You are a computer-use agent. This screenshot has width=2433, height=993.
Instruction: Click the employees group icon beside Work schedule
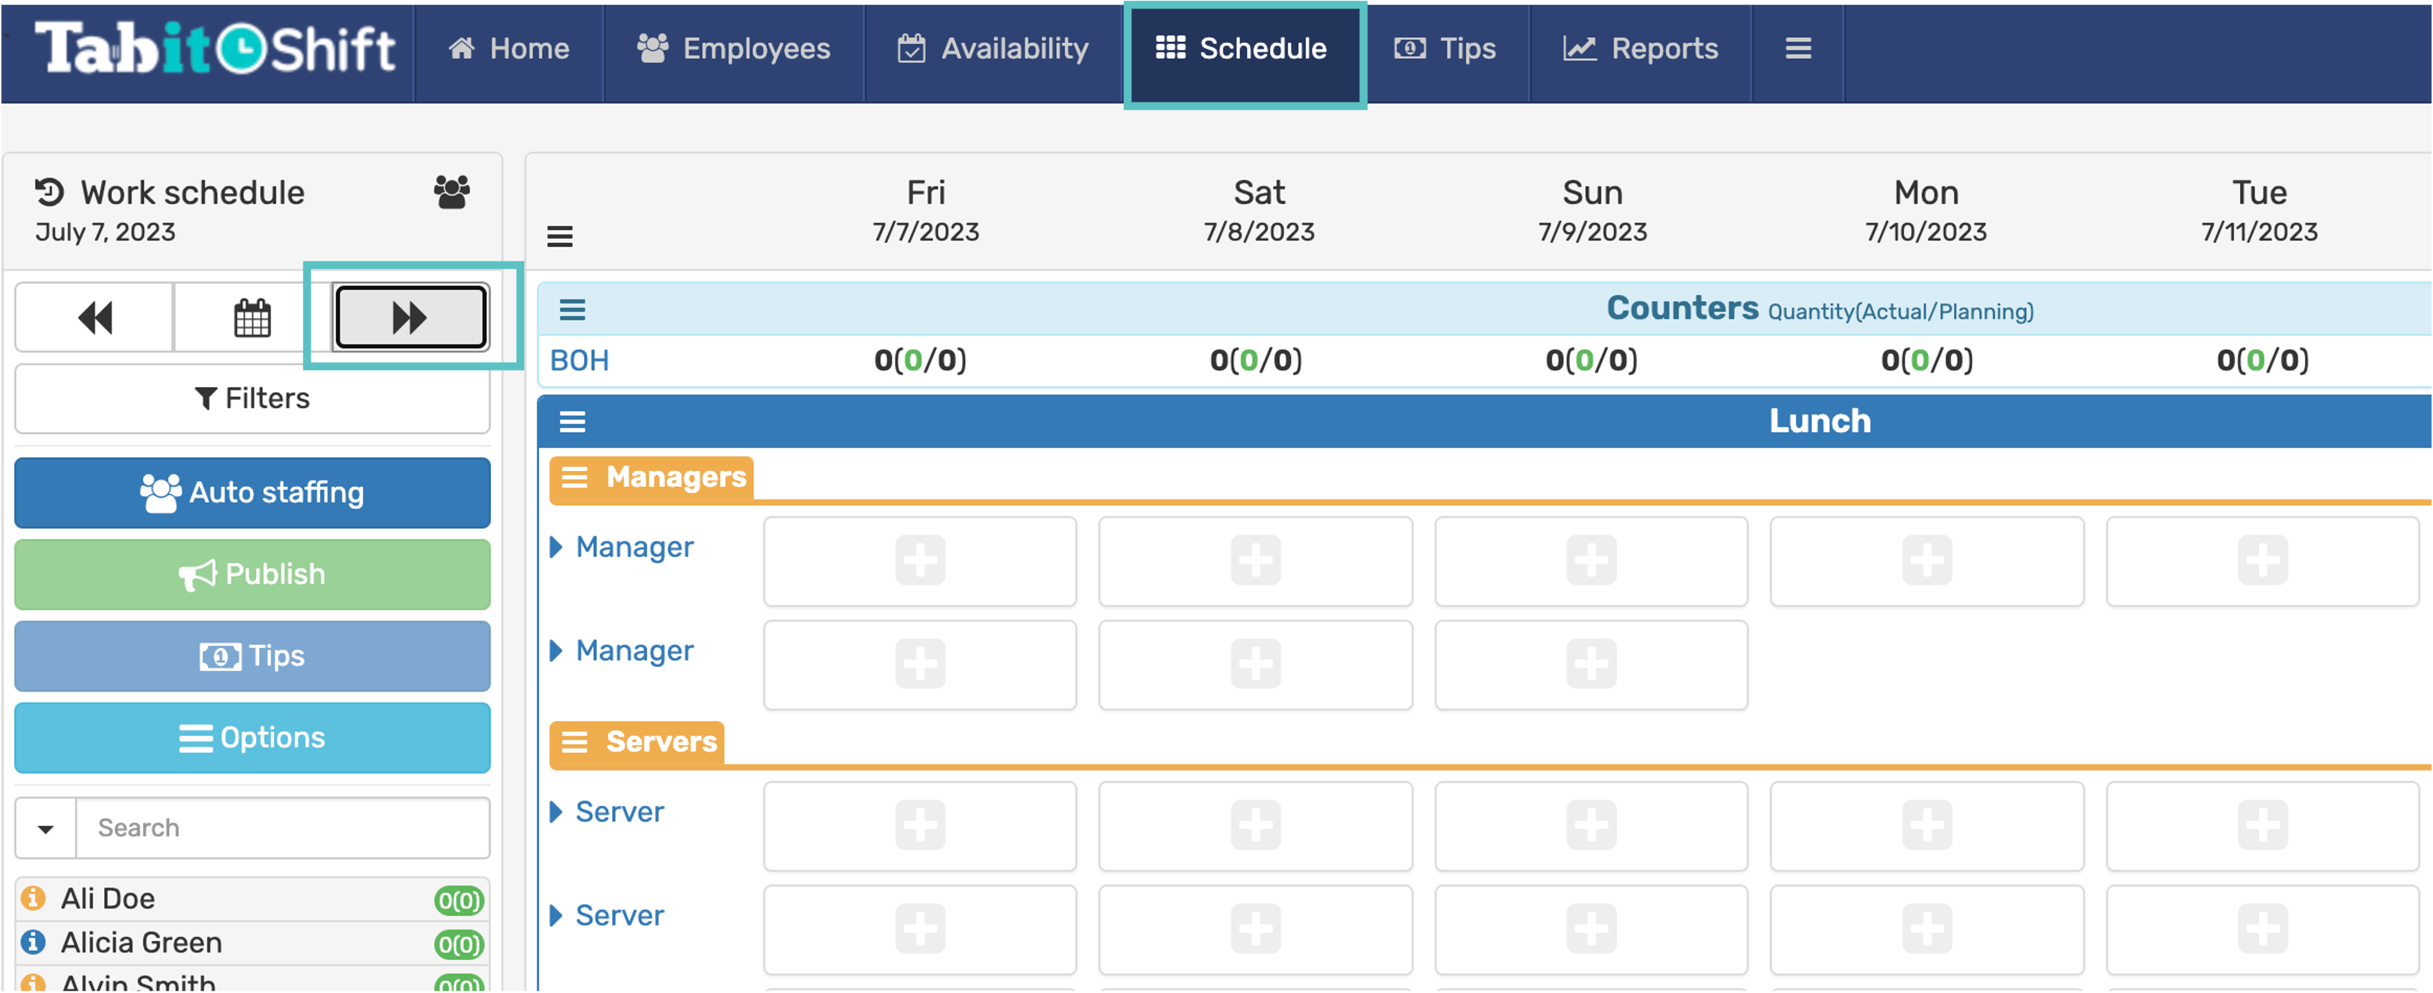click(452, 192)
